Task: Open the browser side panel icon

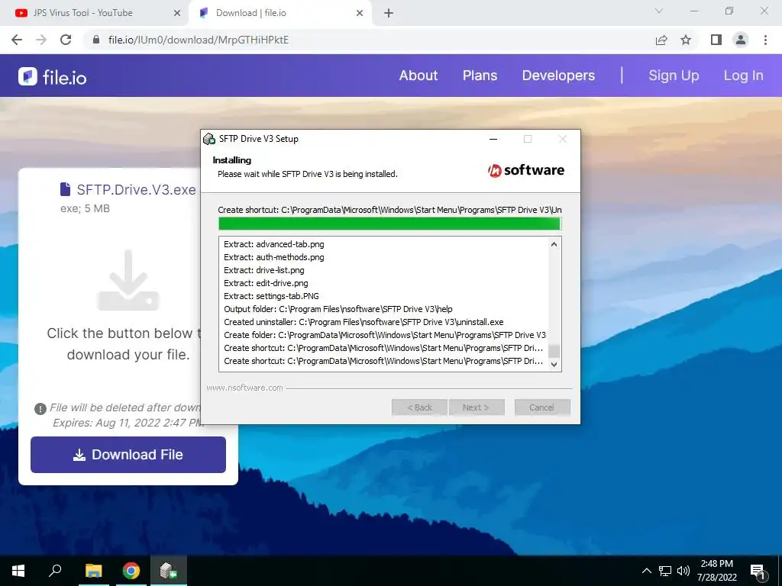Action: 716,40
